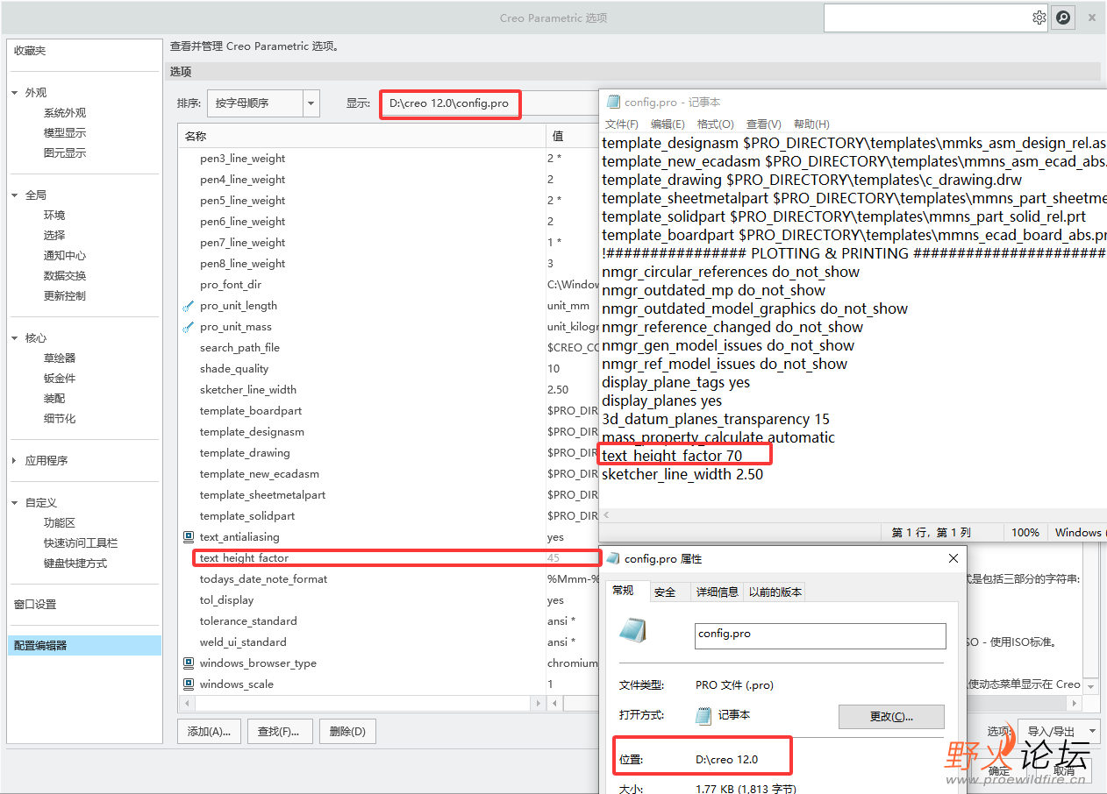The image size is (1107, 794).
Task: Click the Creo options search input field
Action: pos(926,18)
